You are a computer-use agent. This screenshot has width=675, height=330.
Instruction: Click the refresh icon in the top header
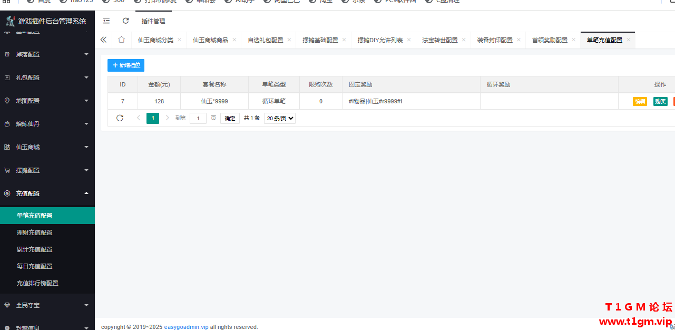125,21
